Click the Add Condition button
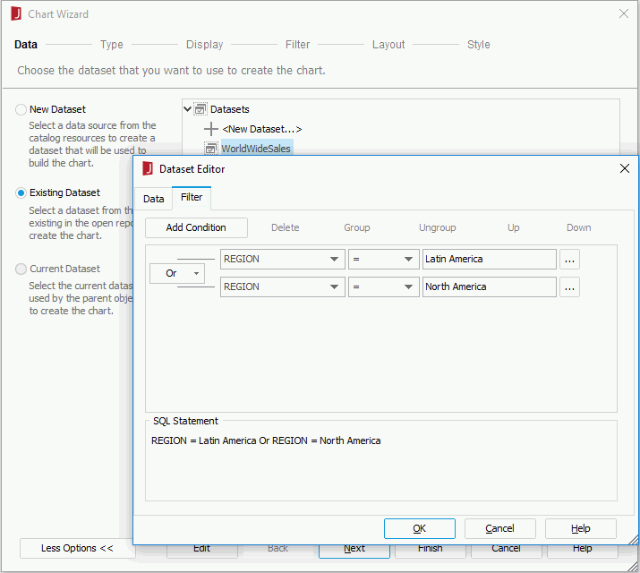 pos(196,227)
